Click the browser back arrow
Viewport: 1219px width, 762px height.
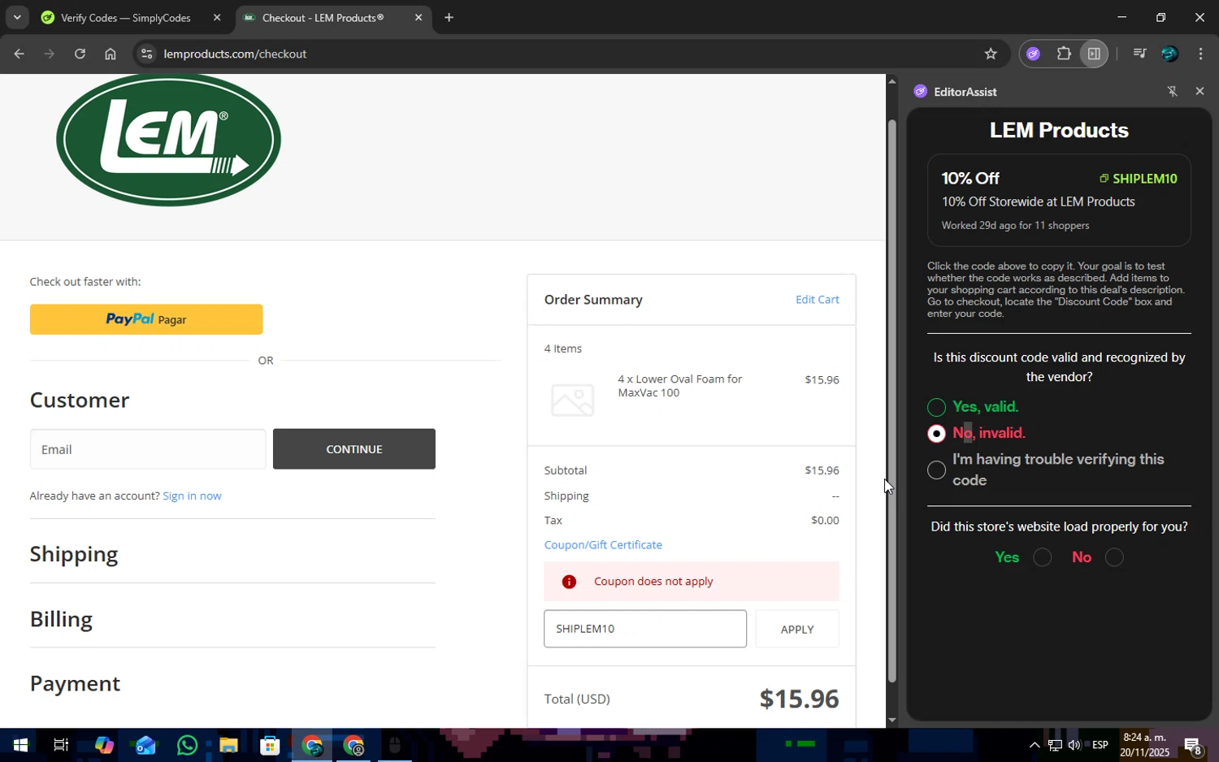tap(19, 54)
